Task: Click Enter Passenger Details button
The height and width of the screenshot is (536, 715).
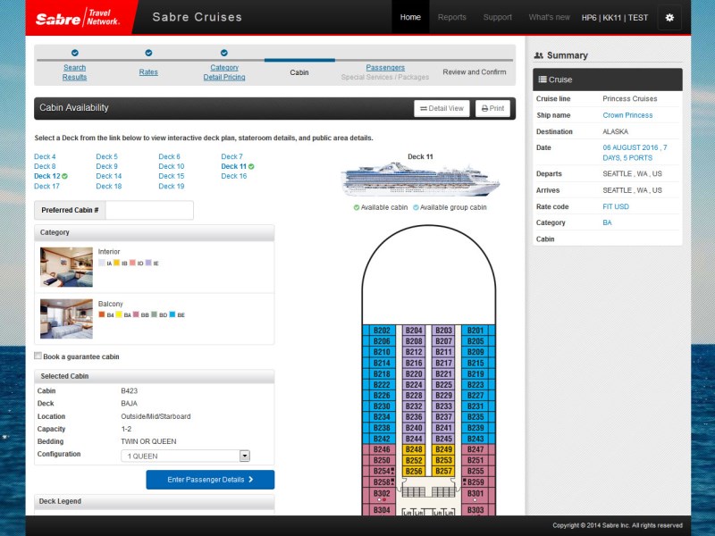Action: tap(210, 480)
